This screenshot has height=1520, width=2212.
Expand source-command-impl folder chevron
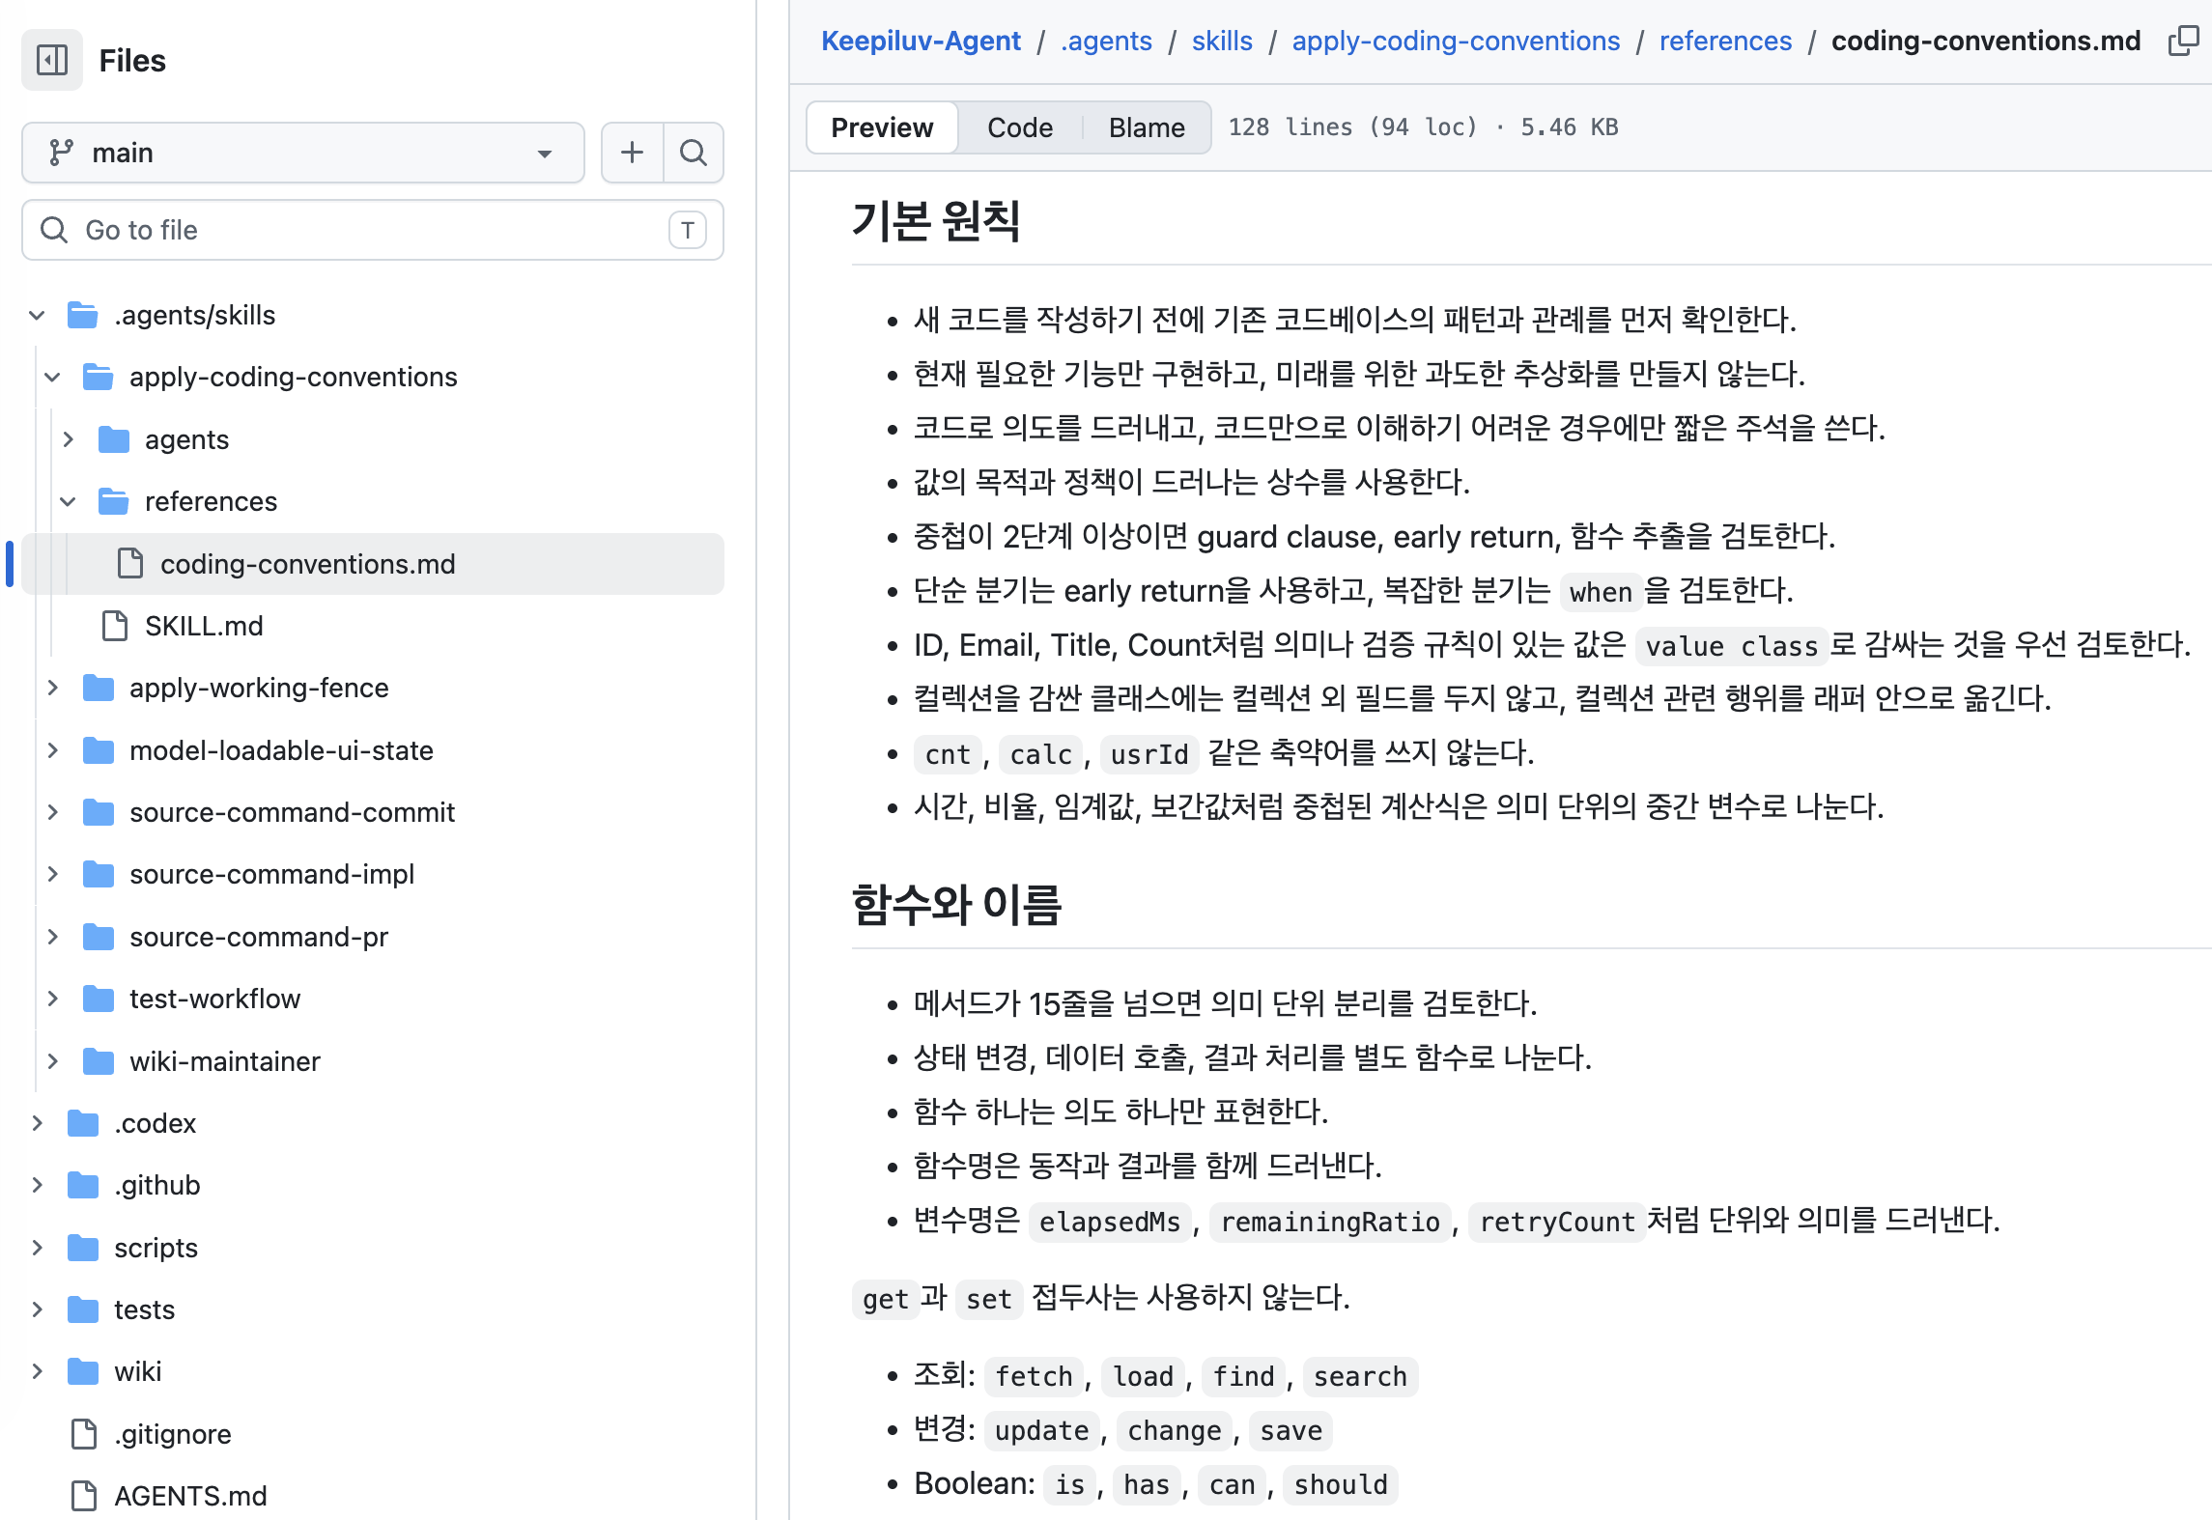click(x=52, y=874)
